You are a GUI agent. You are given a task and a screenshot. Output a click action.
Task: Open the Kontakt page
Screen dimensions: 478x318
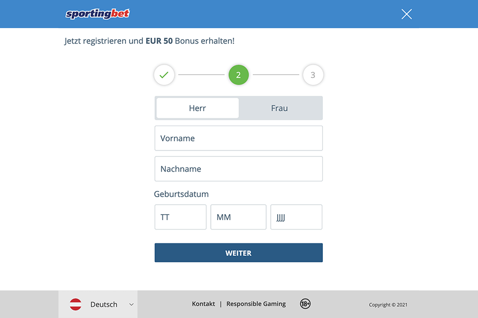coord(203,304)
